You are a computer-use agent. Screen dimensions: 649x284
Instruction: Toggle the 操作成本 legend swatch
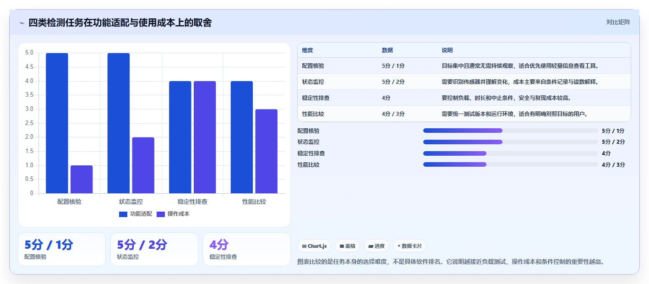[161, 214]
